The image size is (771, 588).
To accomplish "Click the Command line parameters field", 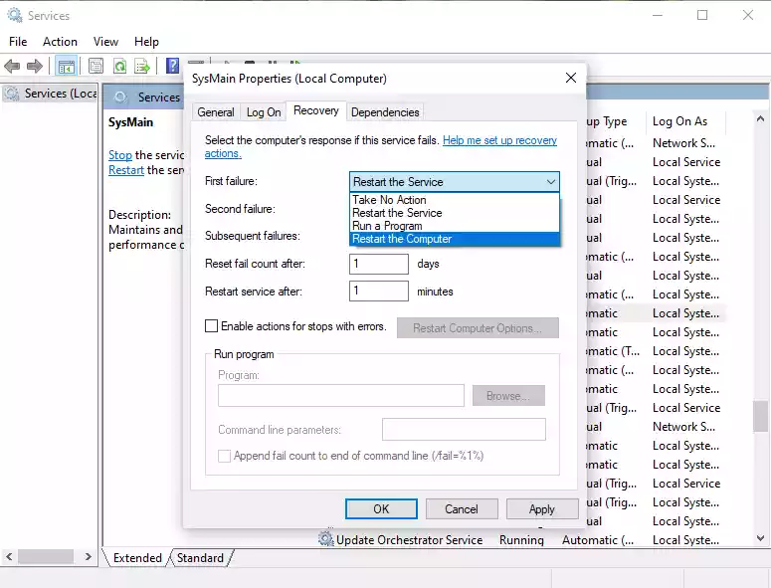I will pyautogui.click(x=464, y=429).
